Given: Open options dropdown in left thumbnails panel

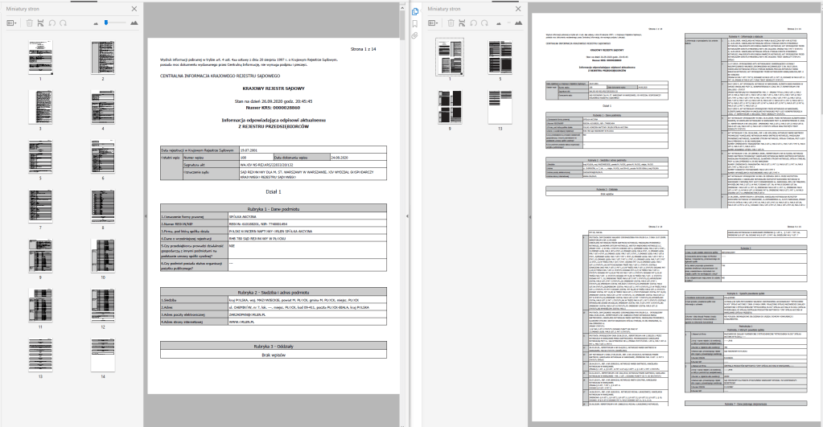Looking at the screenshot, I should (13, 23).
